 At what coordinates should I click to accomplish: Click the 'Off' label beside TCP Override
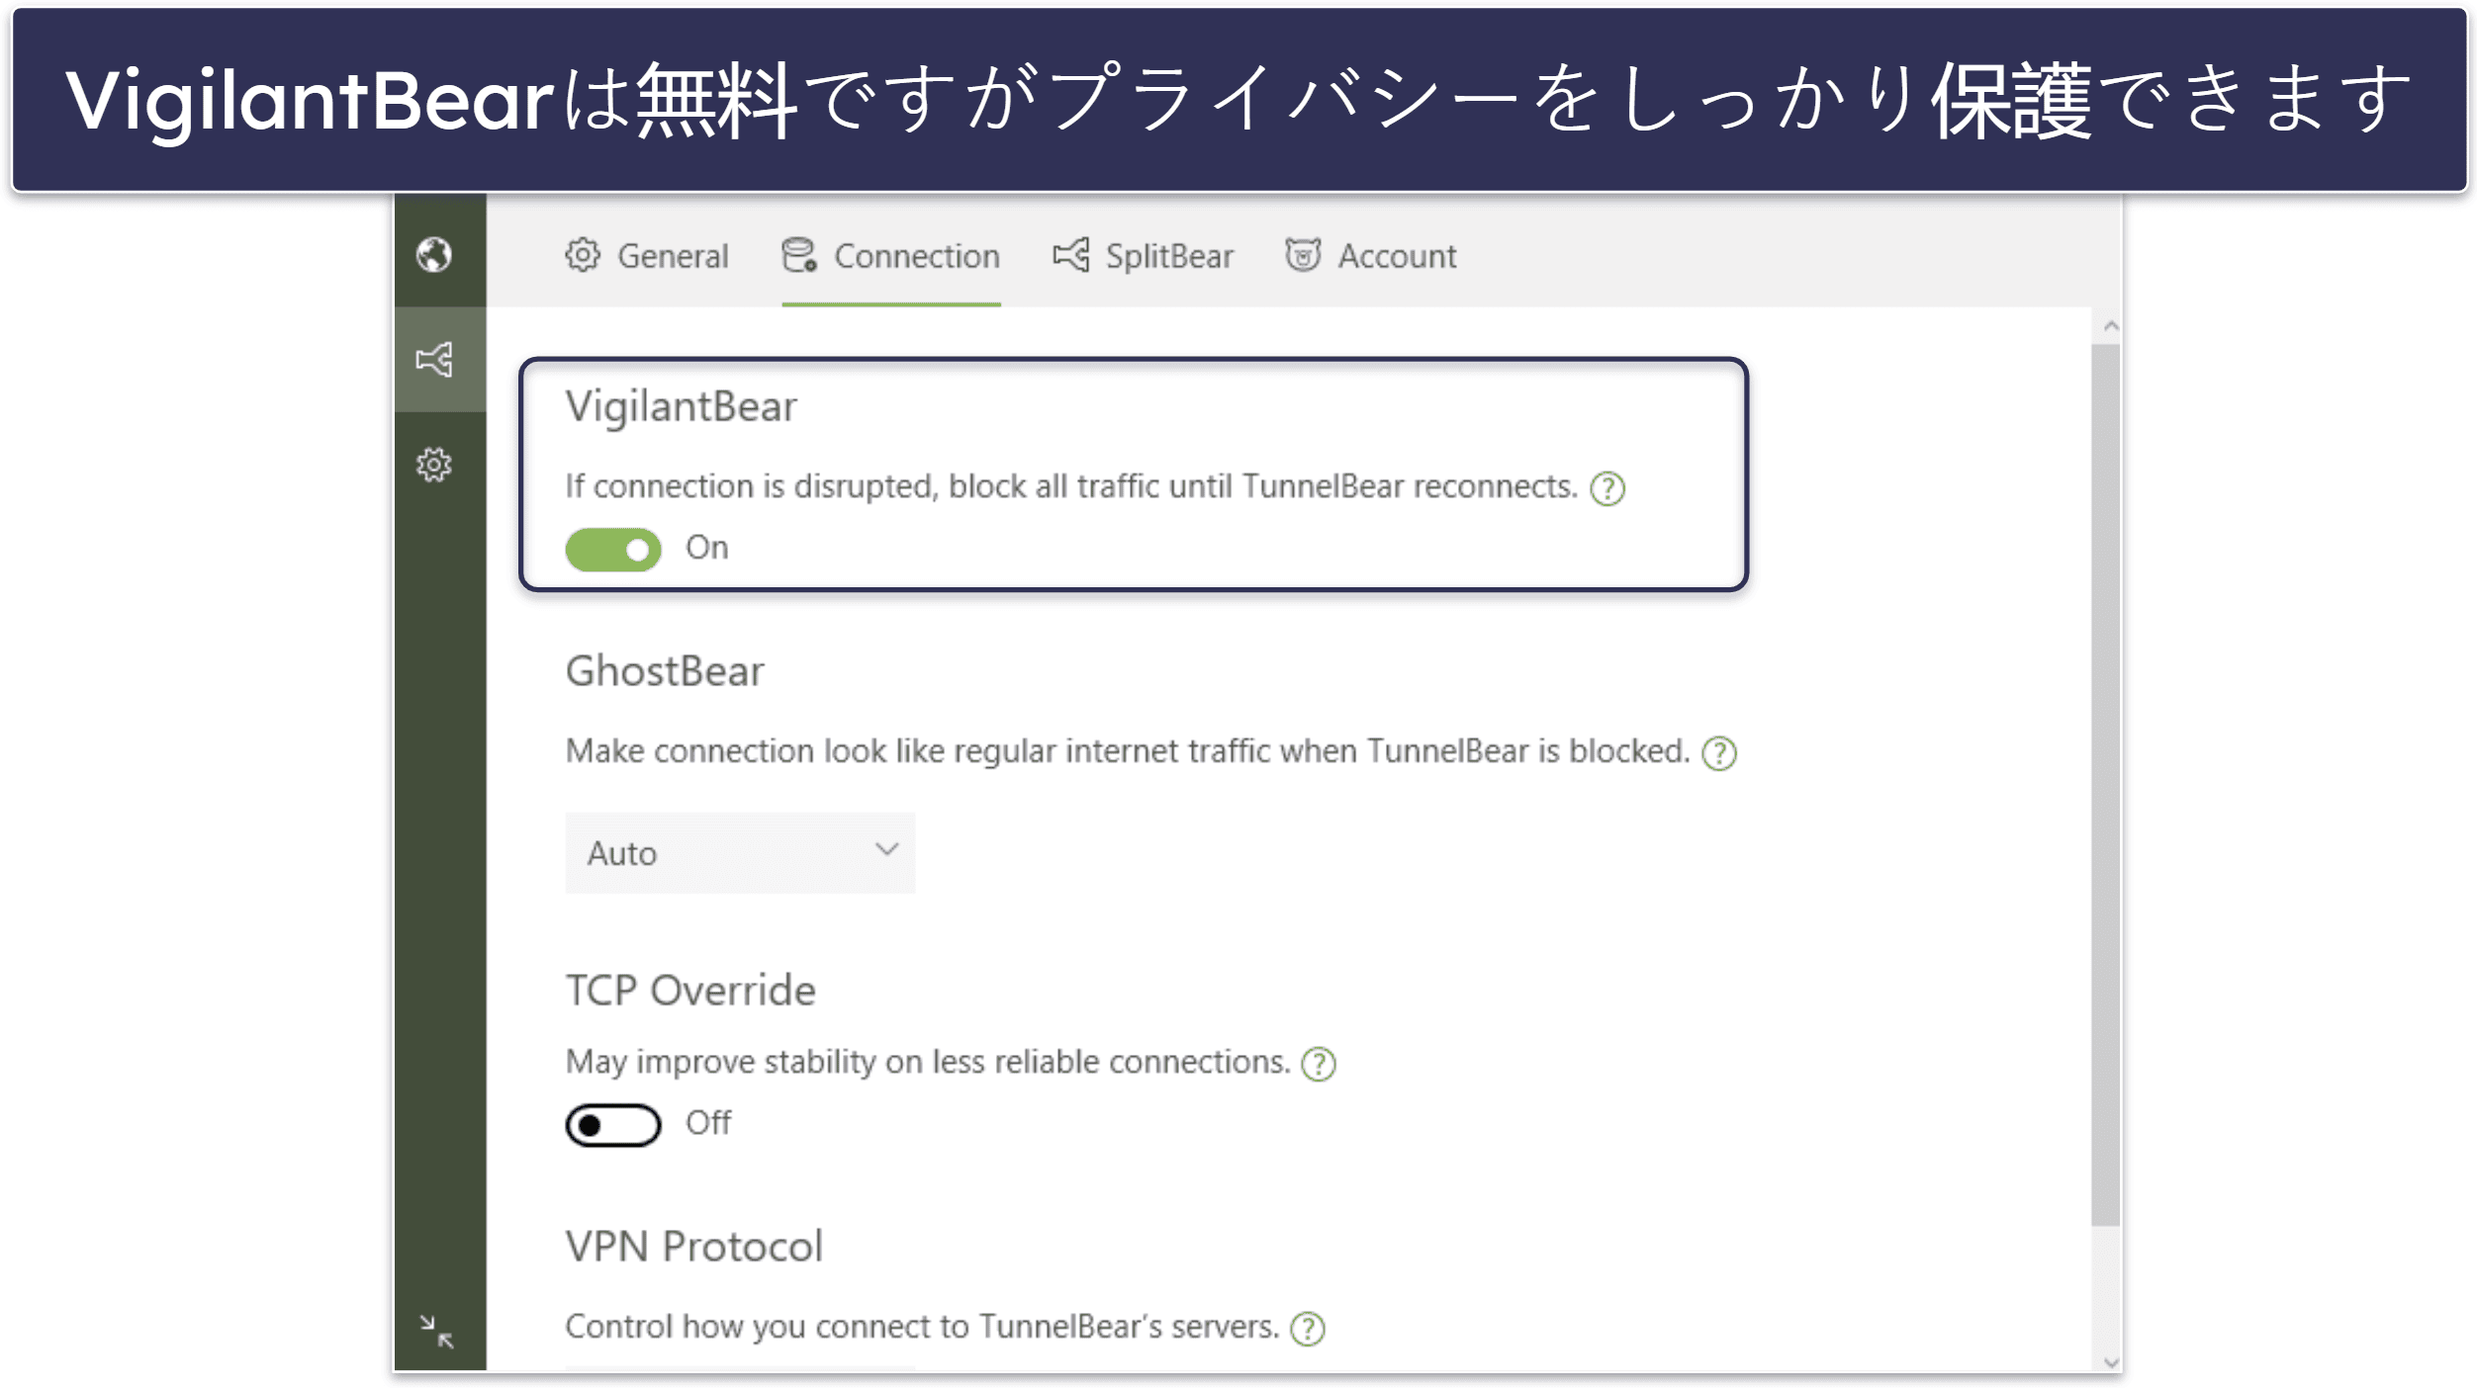pyautogui.click(x=708, y=1123)
